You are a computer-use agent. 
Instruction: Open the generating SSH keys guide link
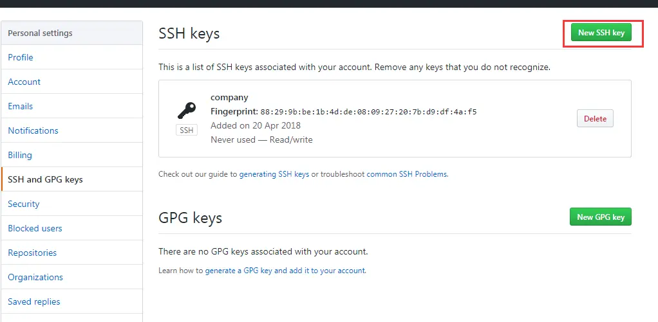click(274, 174)
